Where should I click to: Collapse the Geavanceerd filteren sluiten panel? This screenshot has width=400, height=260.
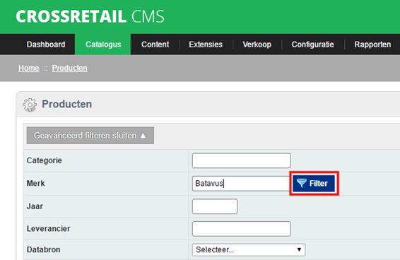[90, 136]
